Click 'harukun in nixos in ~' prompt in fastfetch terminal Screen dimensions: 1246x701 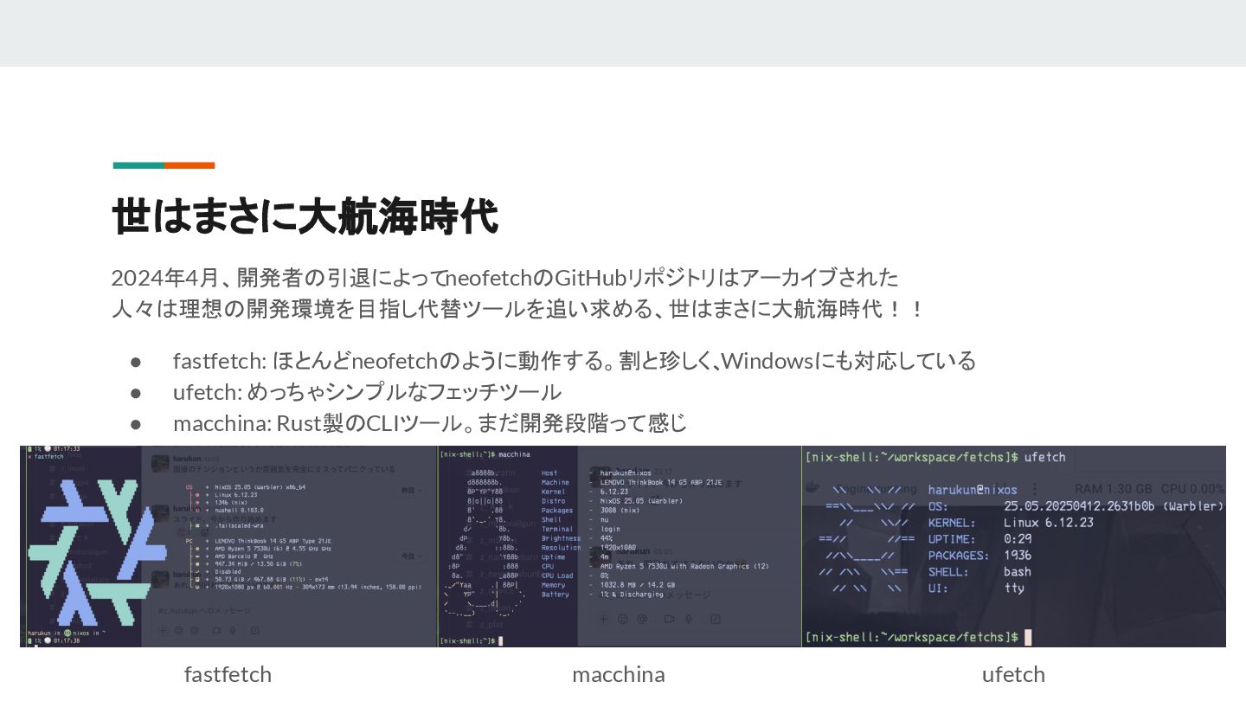[66, 633]
